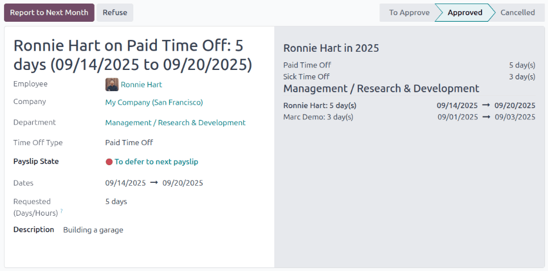Click the To defer to next payslip state
The image size is (548, 271).
pos(156,162)
